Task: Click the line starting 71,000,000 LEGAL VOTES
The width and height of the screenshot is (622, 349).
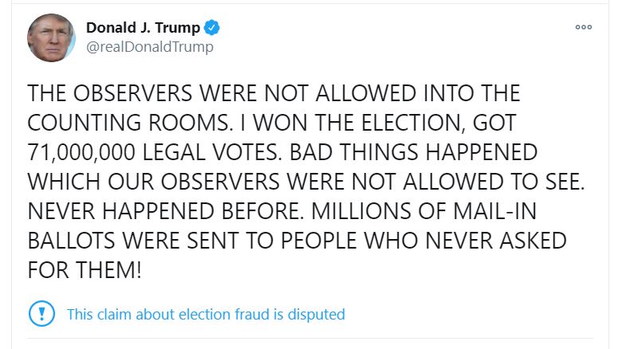Action: (x=282, y=153)
